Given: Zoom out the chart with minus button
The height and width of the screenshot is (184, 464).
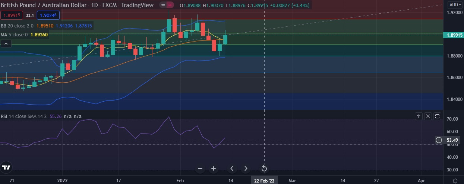Looking at the screenshot, I should 200,168.
